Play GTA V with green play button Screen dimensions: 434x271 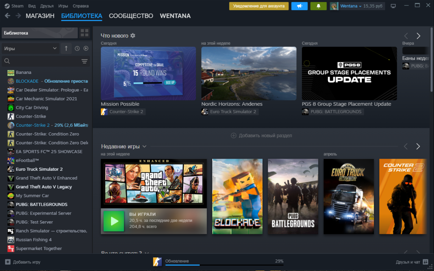114,221
